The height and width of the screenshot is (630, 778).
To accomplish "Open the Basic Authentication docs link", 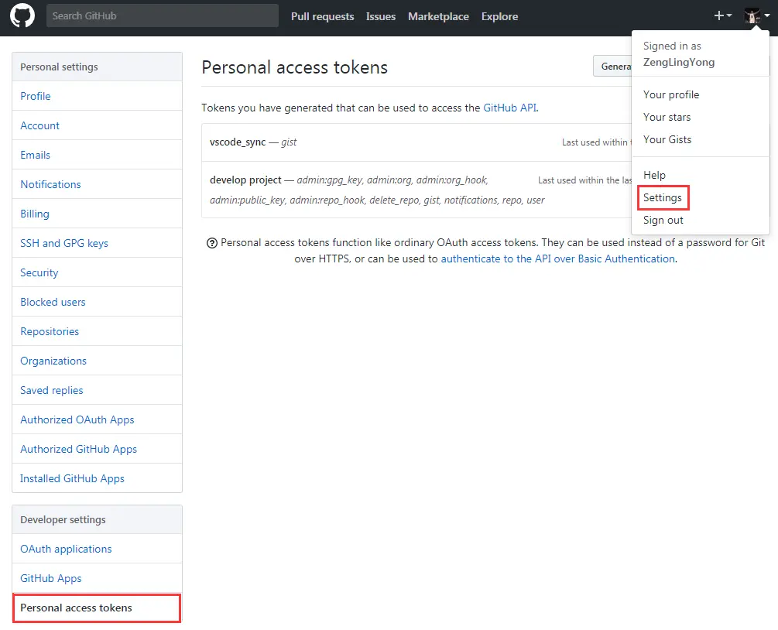I will click(557, 259).
